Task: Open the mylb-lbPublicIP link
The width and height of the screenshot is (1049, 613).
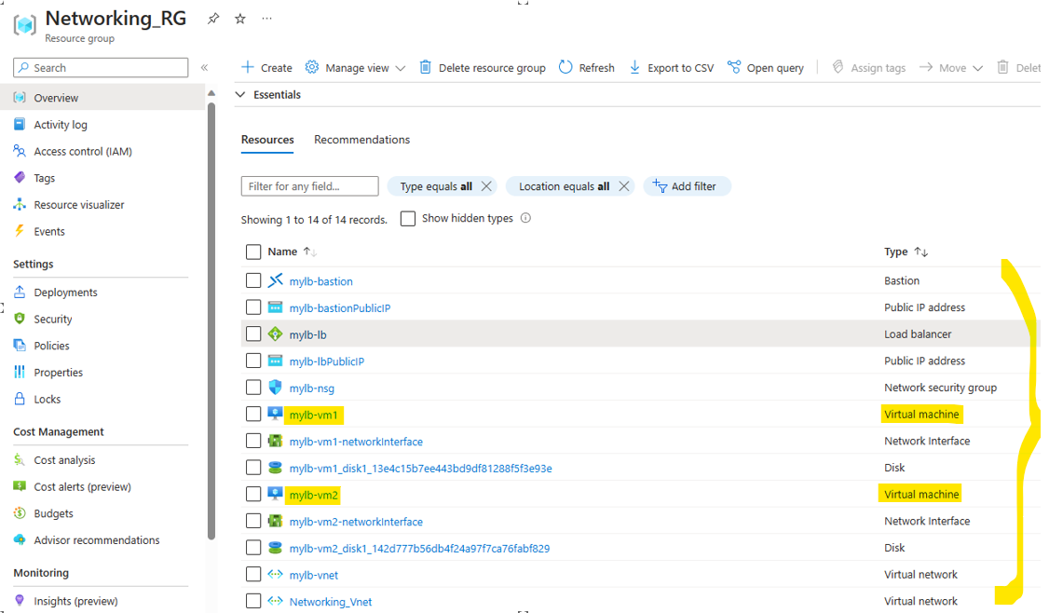Action: [x=326, y=361]
